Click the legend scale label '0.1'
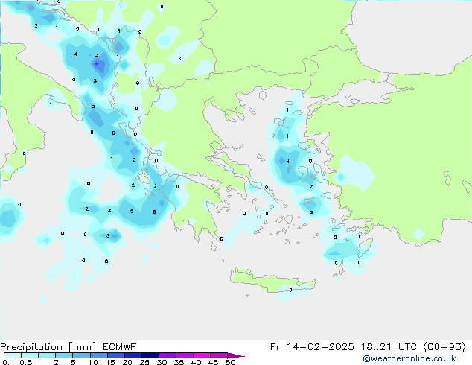This screenshot has height=365, width=472. (x=8, y=362)
